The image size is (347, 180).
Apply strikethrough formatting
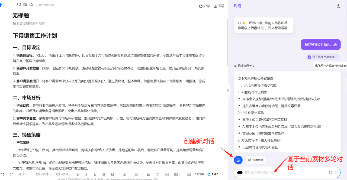click(104, 174)
